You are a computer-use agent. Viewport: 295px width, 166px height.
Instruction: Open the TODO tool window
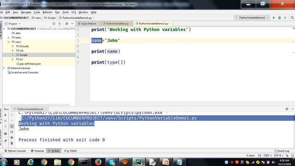(x=71, y=151)
